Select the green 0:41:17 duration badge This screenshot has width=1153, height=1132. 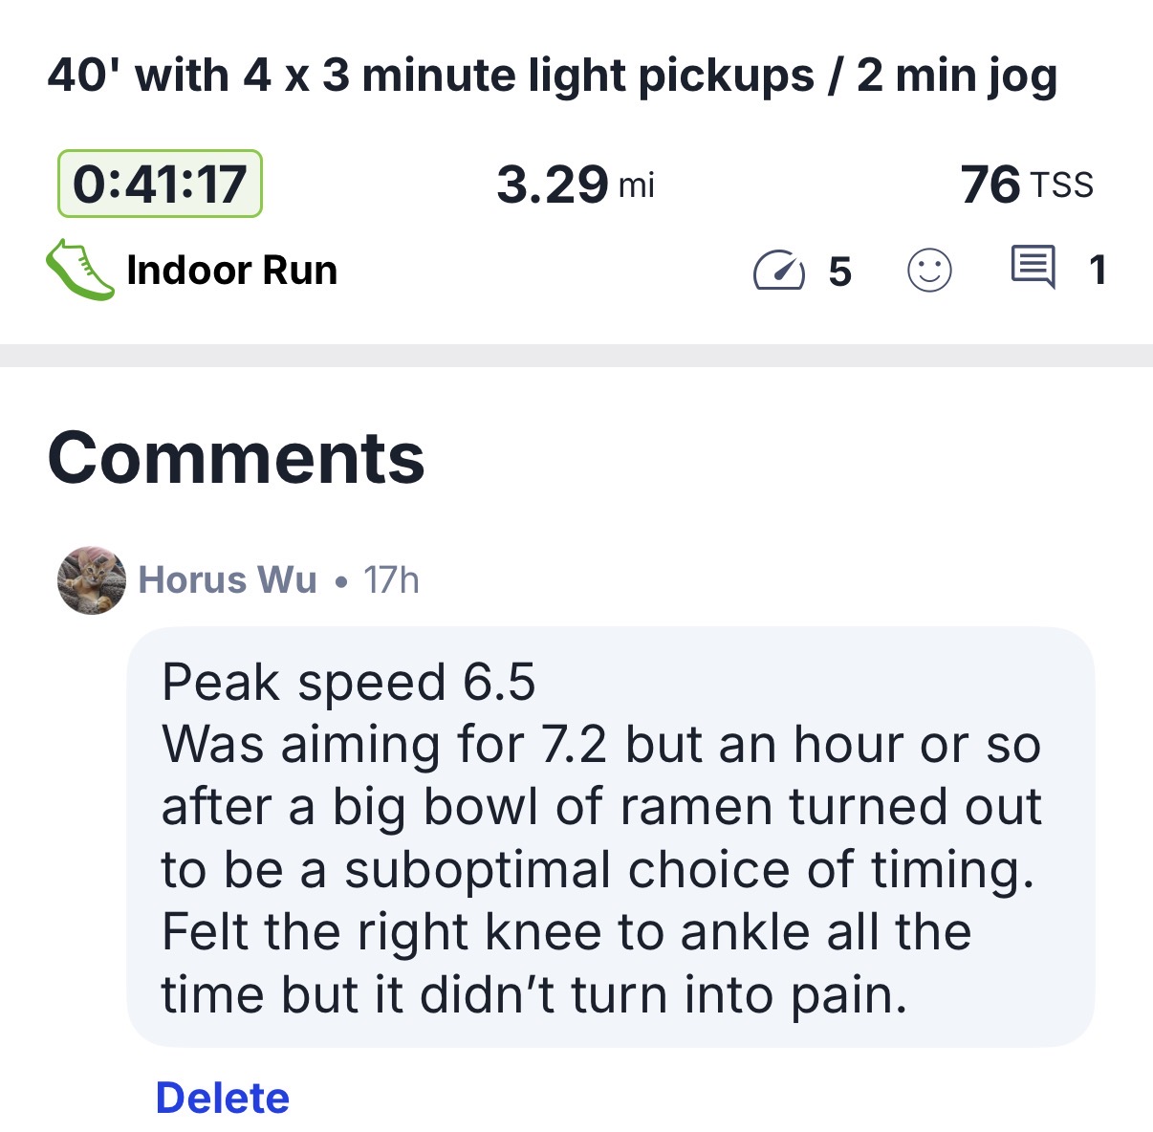160,184
